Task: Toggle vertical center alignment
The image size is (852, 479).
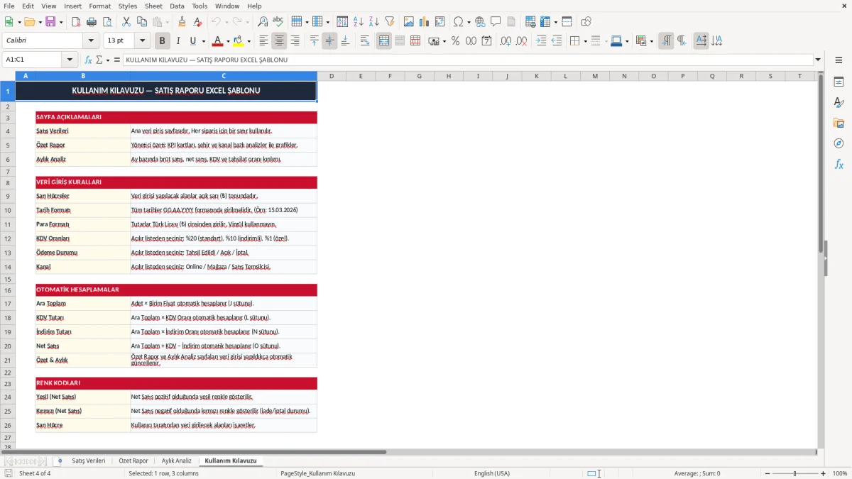Action: click(x=329, y=41)
